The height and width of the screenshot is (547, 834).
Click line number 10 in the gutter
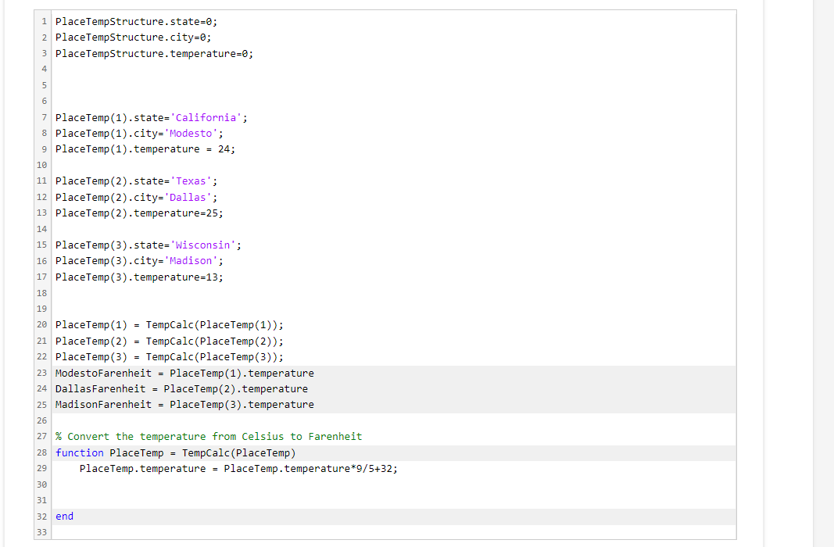(42, 165)
